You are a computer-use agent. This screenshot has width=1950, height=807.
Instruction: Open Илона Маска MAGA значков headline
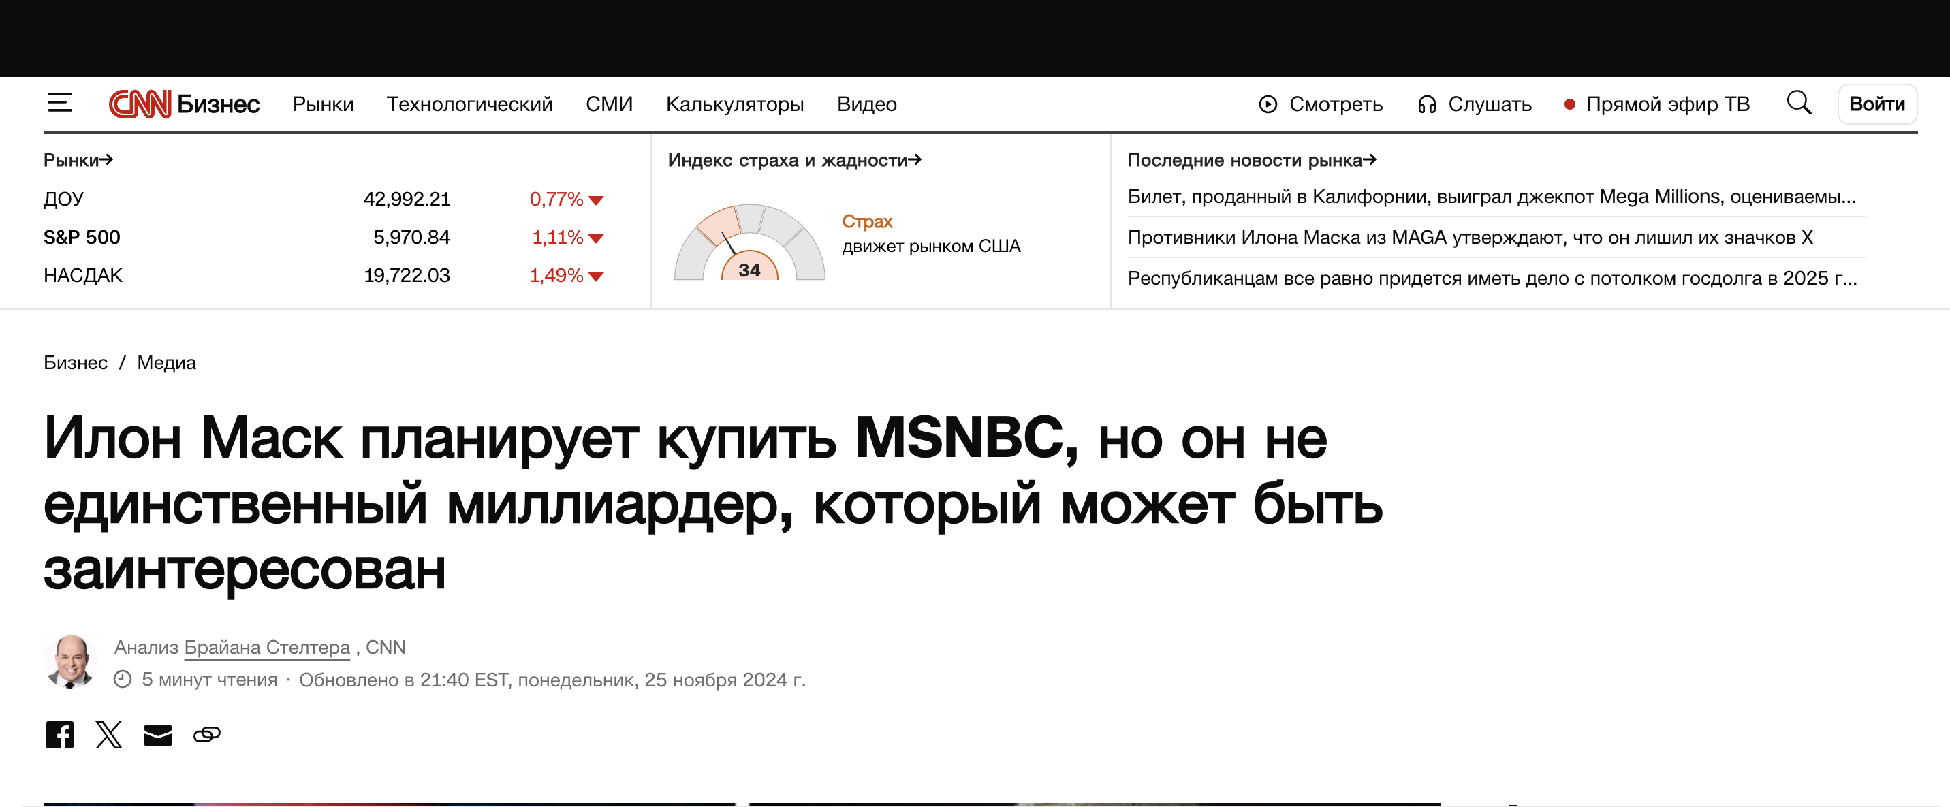(1470, 238)
